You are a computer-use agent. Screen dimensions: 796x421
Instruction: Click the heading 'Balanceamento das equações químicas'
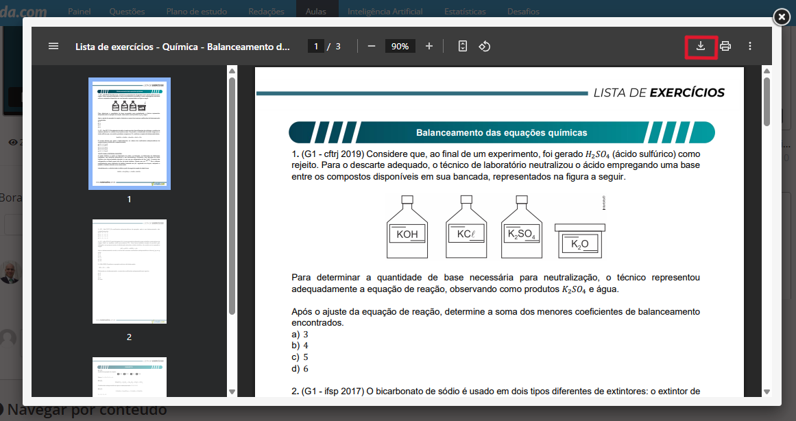point(502,132)
